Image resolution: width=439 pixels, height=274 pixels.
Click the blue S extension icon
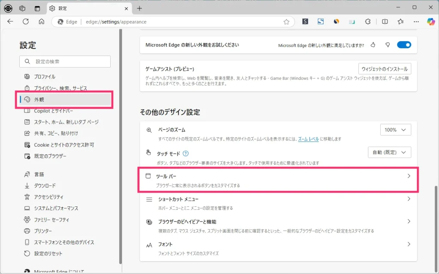(321, 21)
